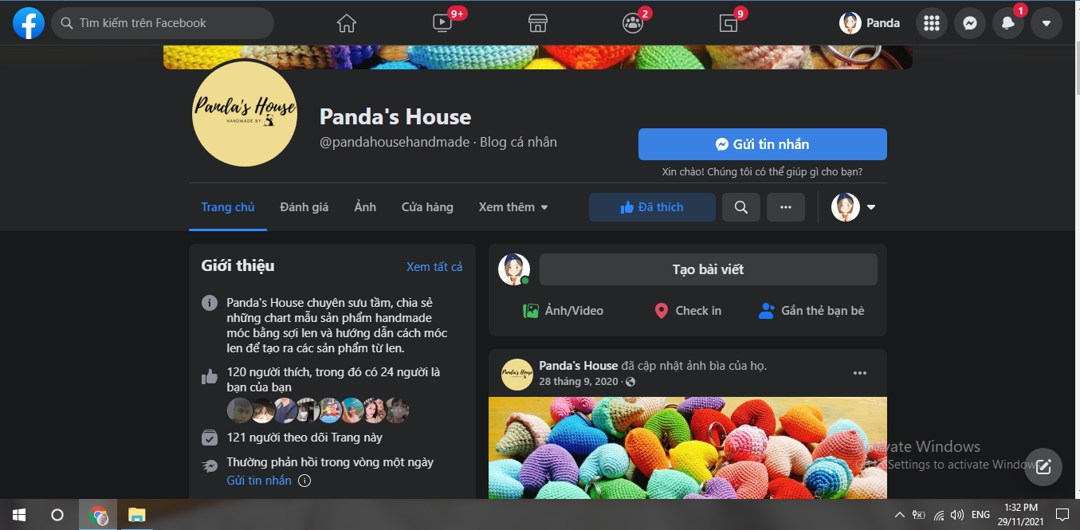Click the Gửi tin nhắn blue button
Viewport: 1080px width, 530px height.
point(762,144)
